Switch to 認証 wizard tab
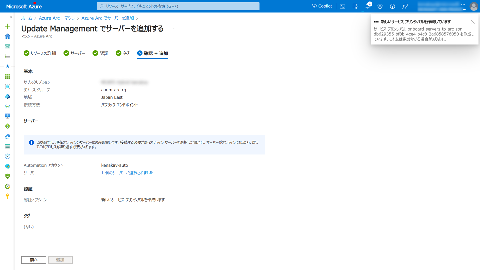Screen dimensions: 480x270 [100, 53]
